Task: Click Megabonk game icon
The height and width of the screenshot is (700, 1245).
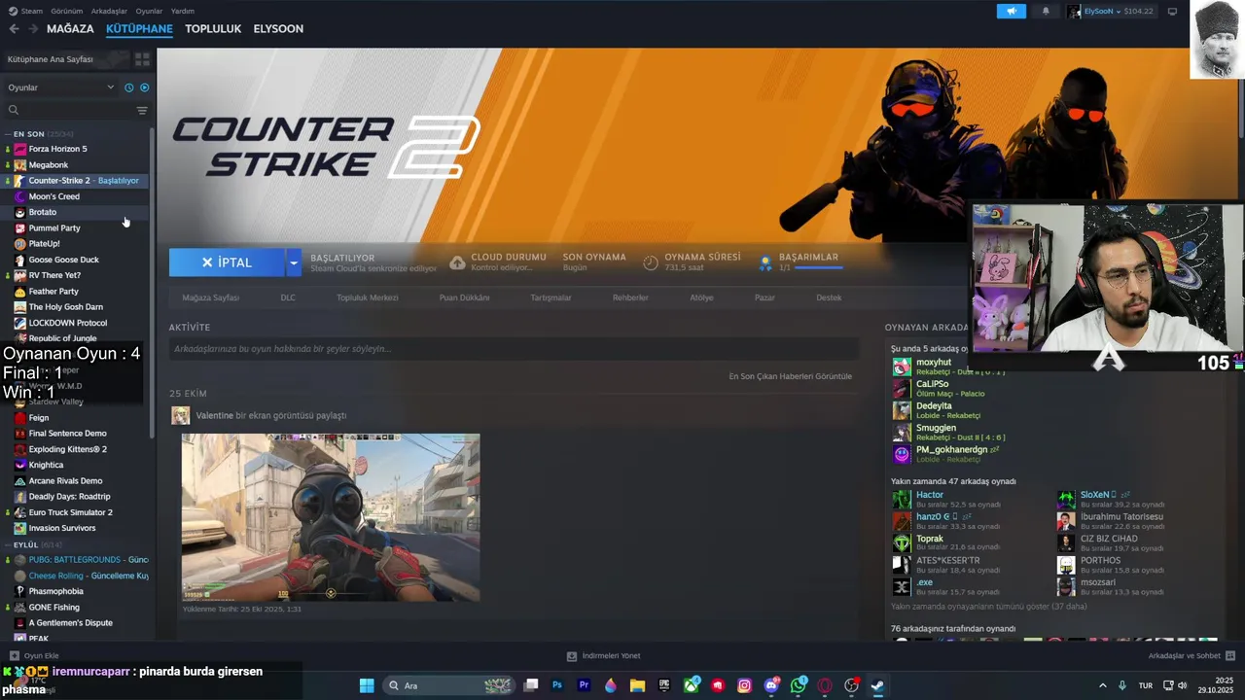Action: (x=19, y=165)
